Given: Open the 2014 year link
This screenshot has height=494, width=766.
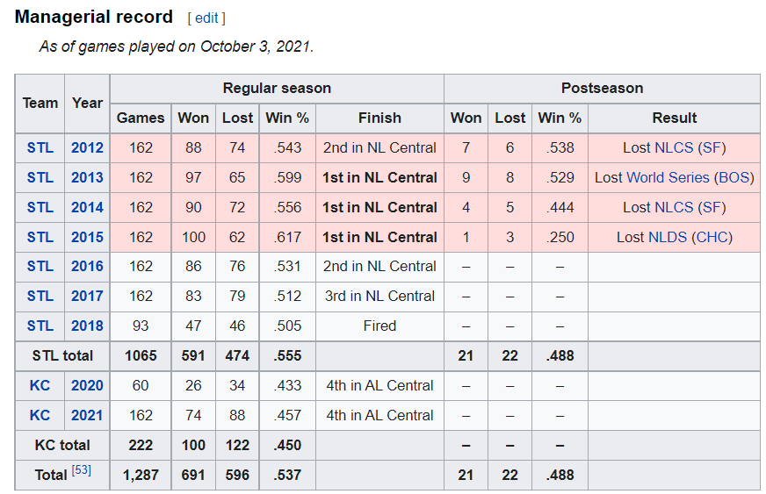Looking at the screenshot, I should click(x=87, y=207).
